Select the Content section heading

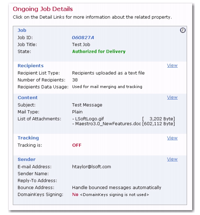[x=28, y=98]
